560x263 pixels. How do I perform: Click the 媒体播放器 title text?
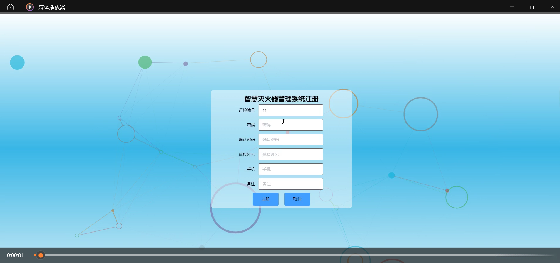[52, 7]
